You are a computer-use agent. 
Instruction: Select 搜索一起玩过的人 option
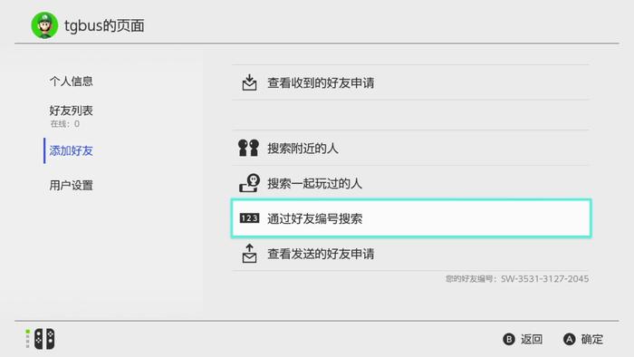(x=411, y=183)
